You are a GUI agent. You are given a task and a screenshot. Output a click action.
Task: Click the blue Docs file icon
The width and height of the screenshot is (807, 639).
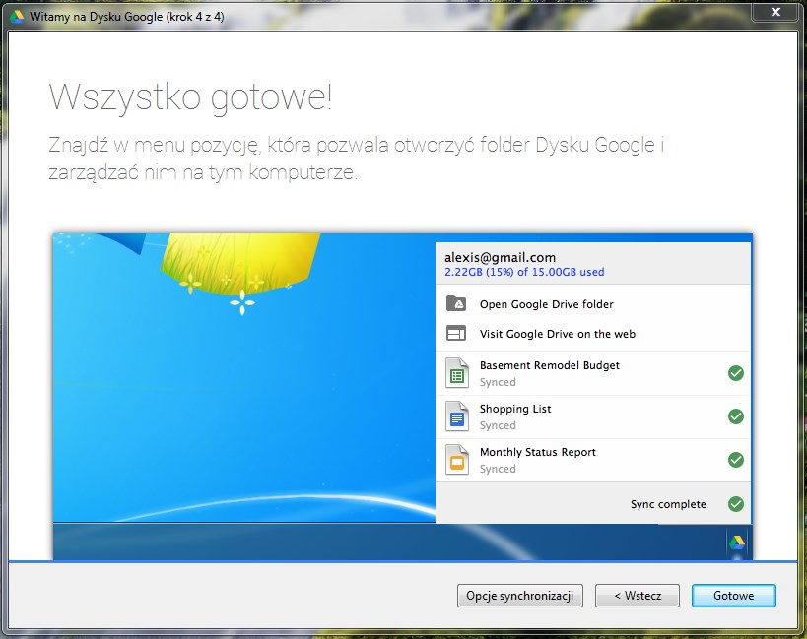pyautogui.click(x=456, y=416)
